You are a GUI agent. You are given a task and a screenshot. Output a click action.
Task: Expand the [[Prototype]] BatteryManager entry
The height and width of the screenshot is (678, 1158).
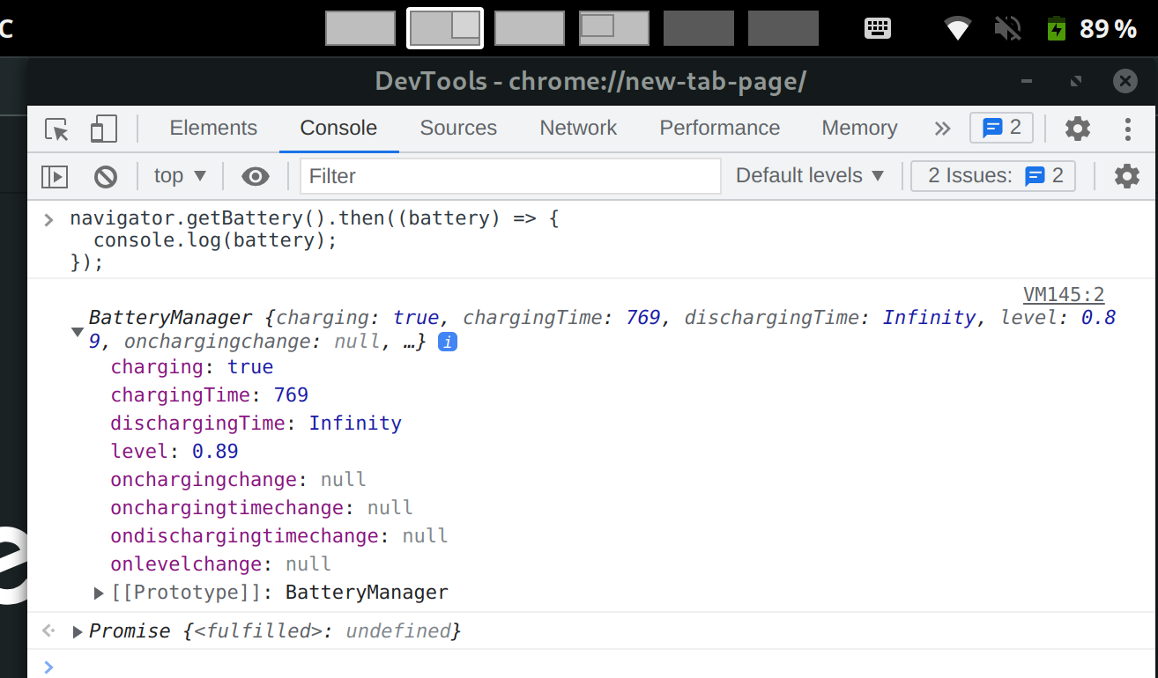pos(100,593)
